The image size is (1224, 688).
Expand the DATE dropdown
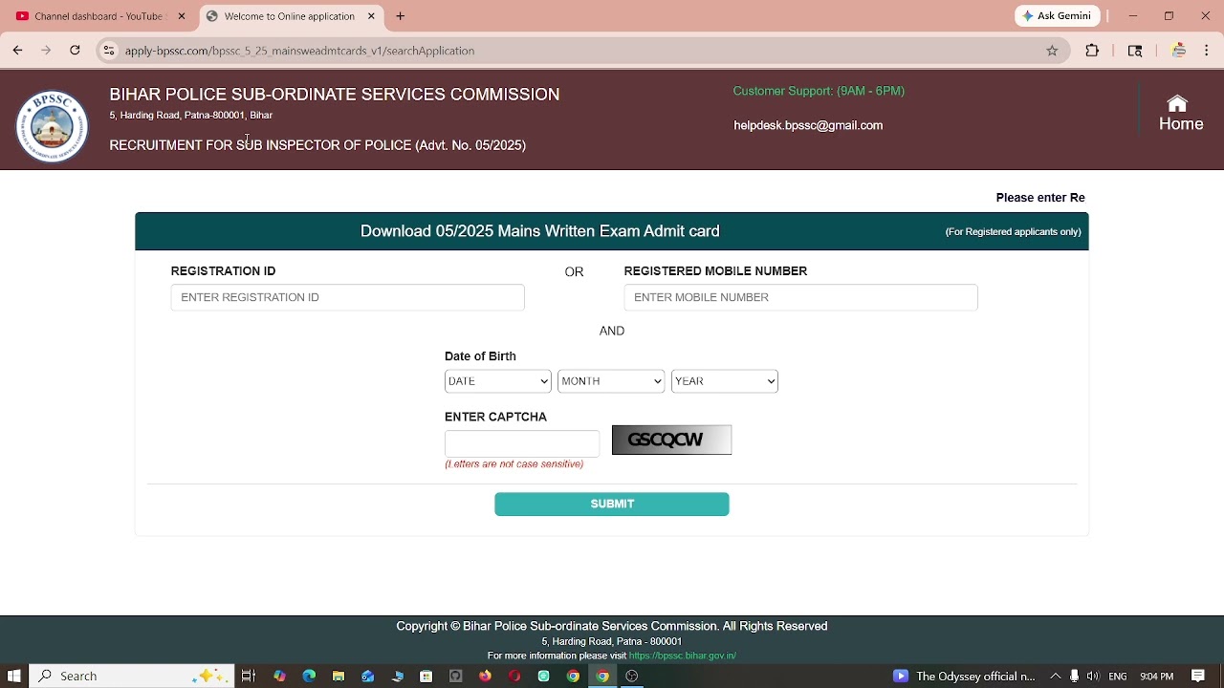tap(498, 381)
